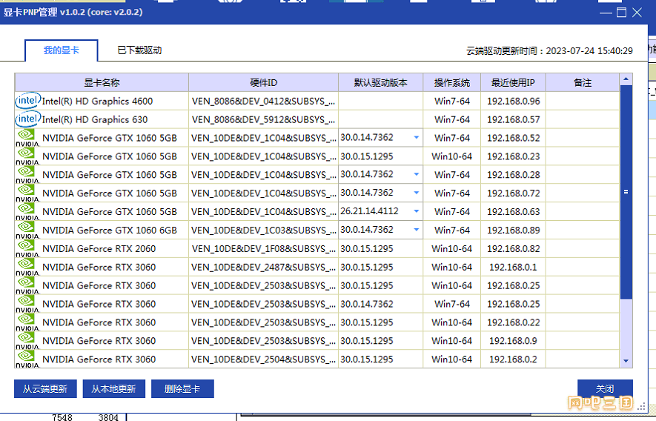Click hardware ID VEN_10DE&DEV_2487&SUBSYS_...

pos(263,267)
